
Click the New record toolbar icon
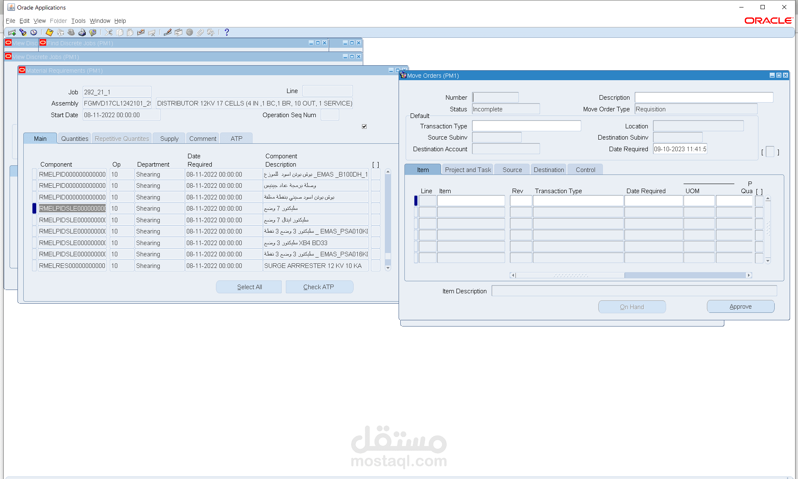point(12,32)
